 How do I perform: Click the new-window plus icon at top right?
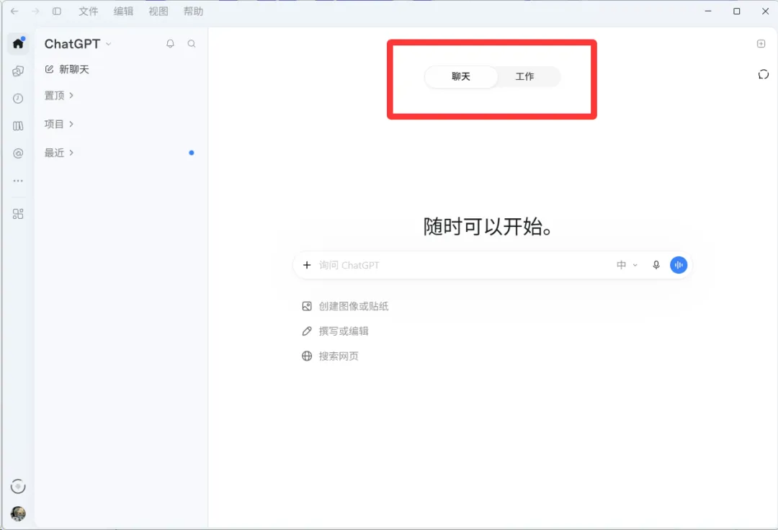[x=761, y=44]
